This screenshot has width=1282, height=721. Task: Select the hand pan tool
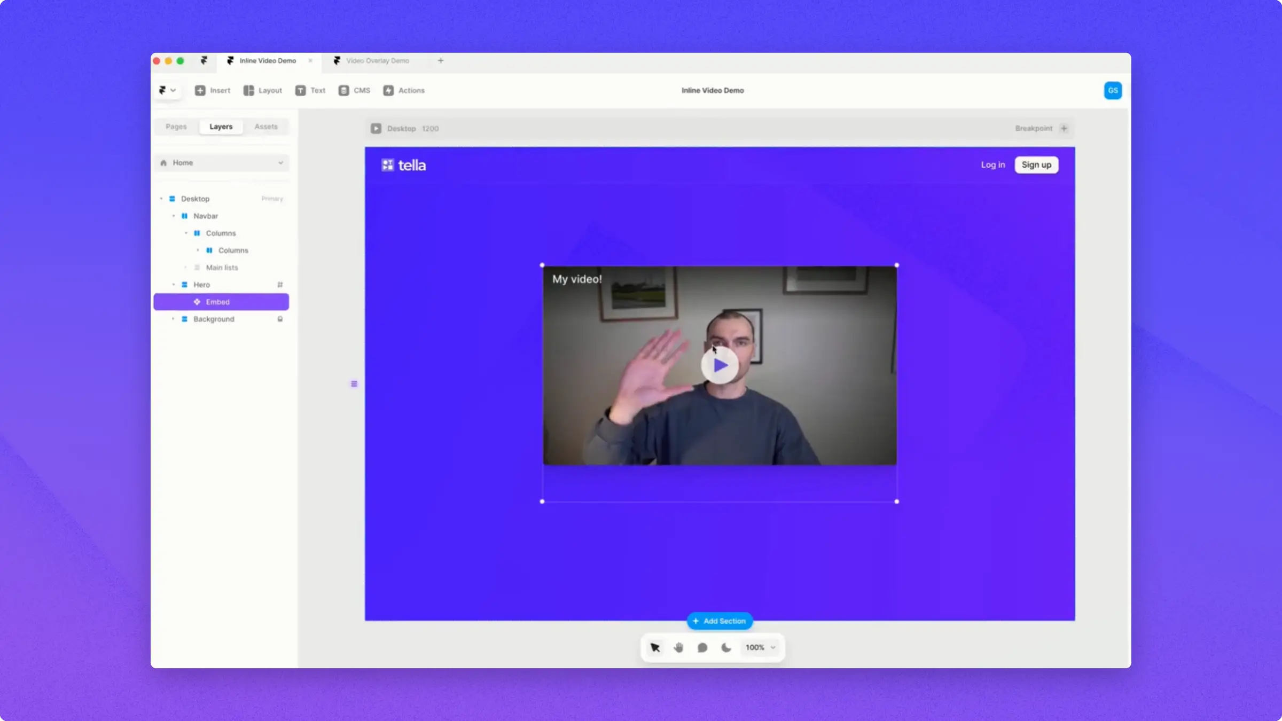678,647
